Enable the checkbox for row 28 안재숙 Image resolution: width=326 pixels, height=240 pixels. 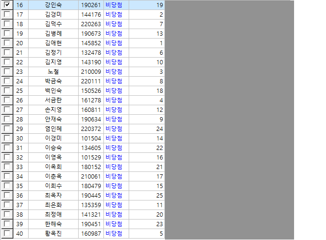coord(7,119)
